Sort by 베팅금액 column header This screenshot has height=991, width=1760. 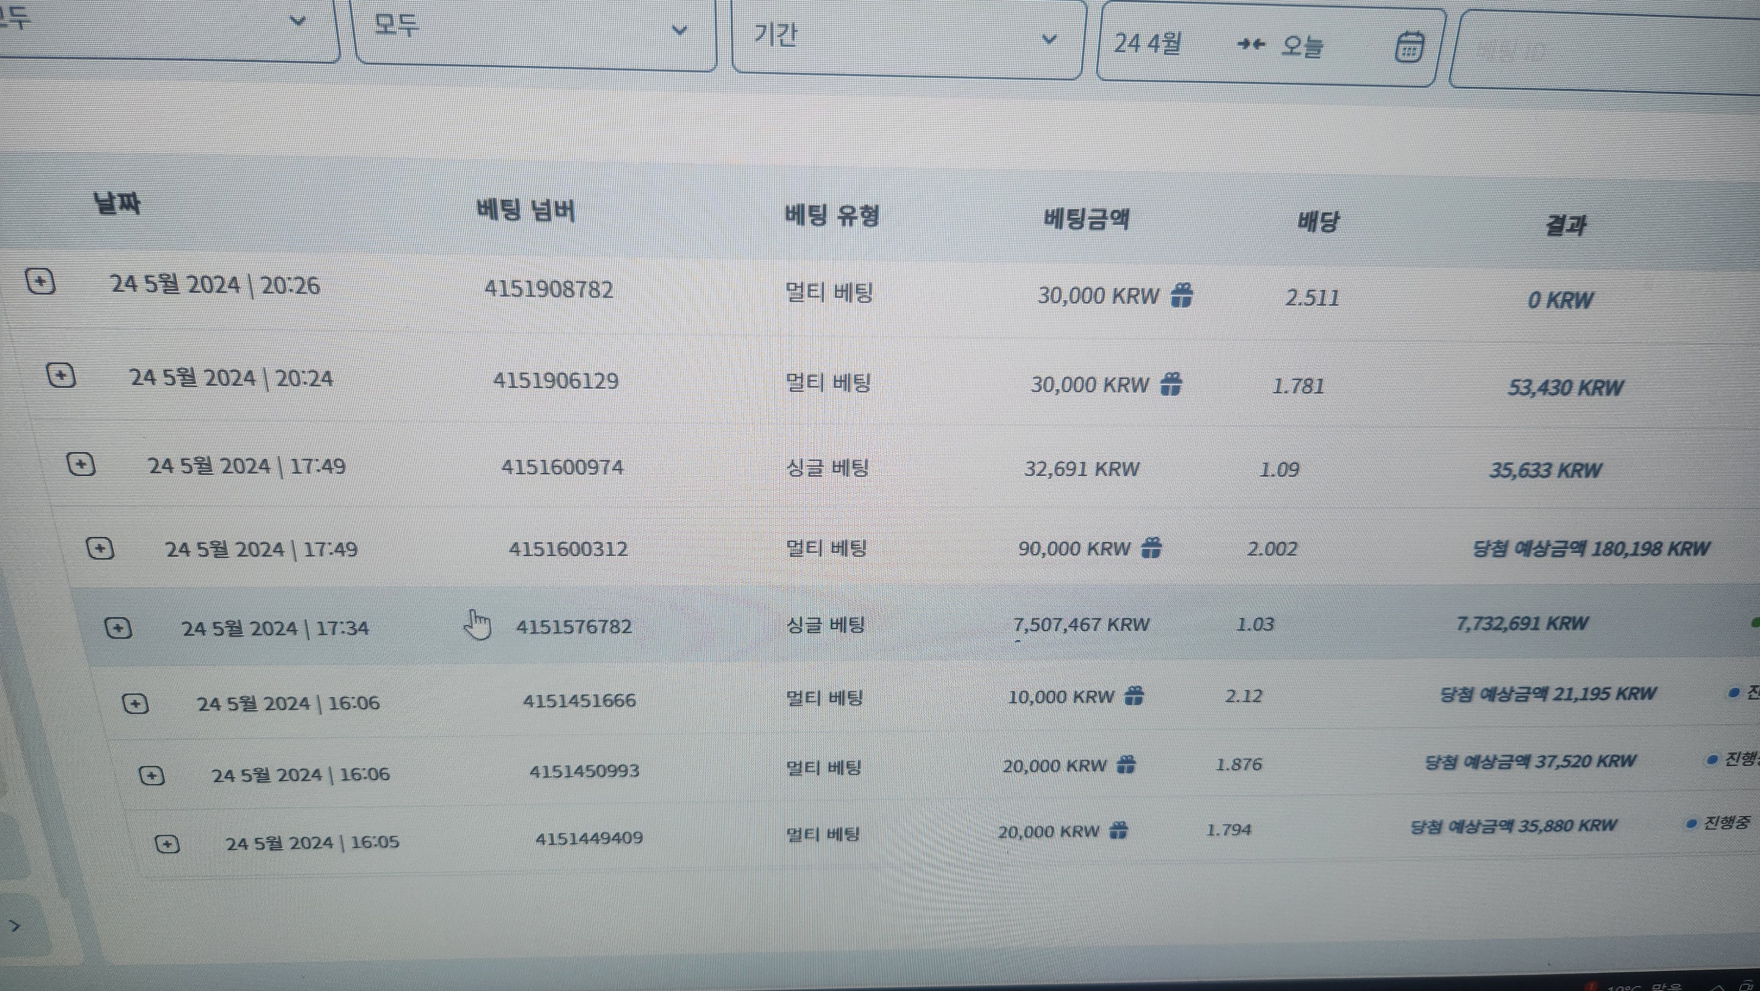1086,220
